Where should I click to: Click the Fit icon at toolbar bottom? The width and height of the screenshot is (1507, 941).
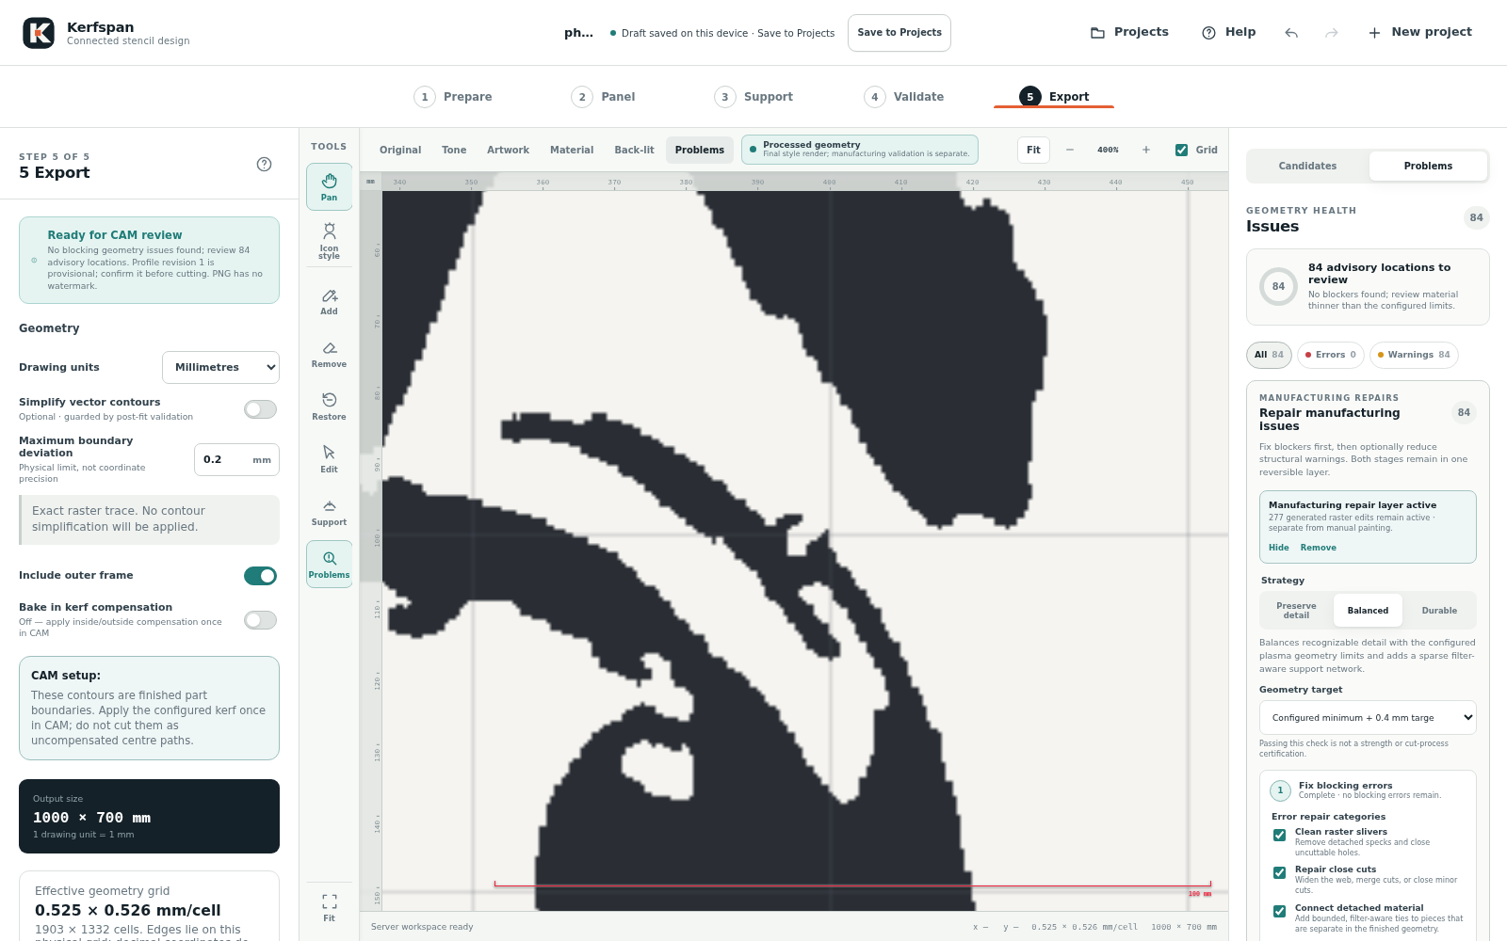329,908
